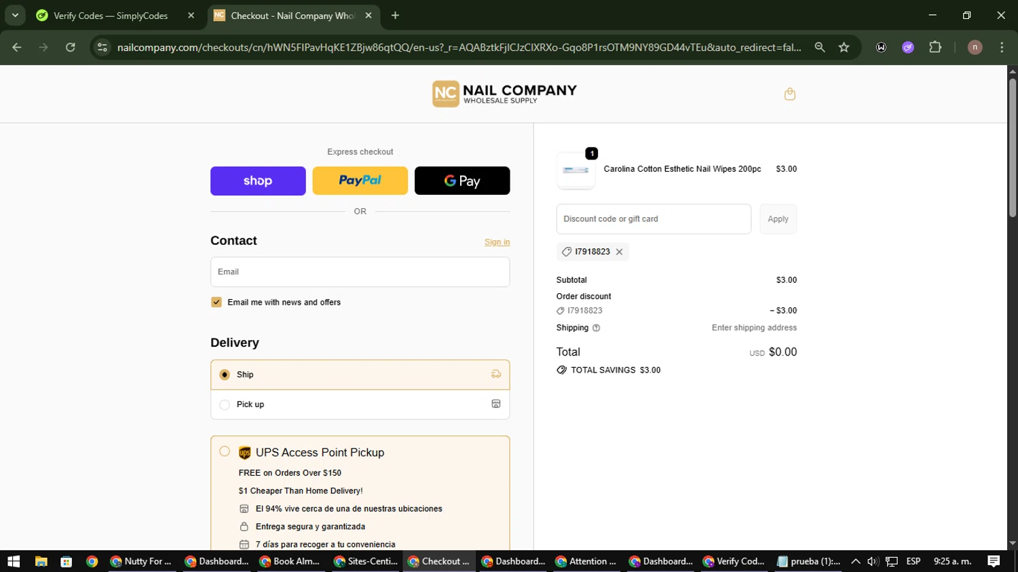Bookmark this page with the star icon
Viewport: 1018px width, 572px height.
point(844,47)
